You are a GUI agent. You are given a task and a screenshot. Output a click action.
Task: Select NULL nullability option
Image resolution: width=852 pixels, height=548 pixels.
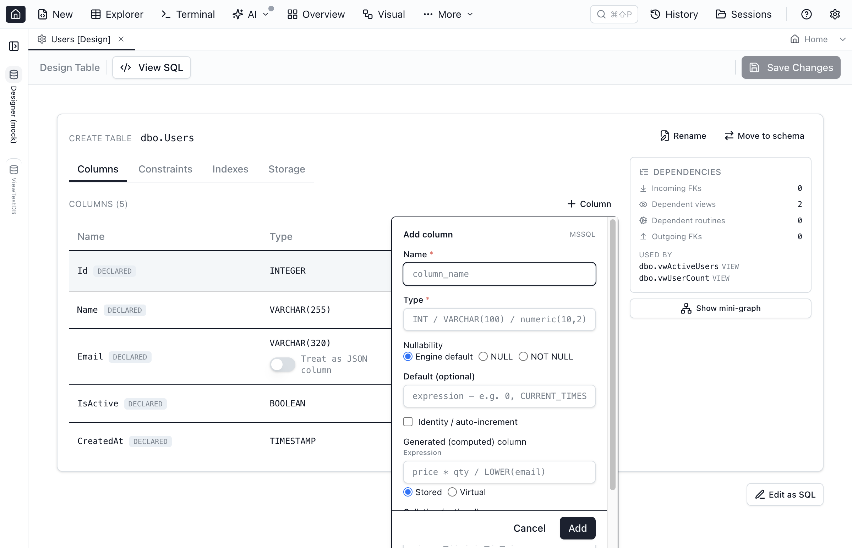(483, 357)
